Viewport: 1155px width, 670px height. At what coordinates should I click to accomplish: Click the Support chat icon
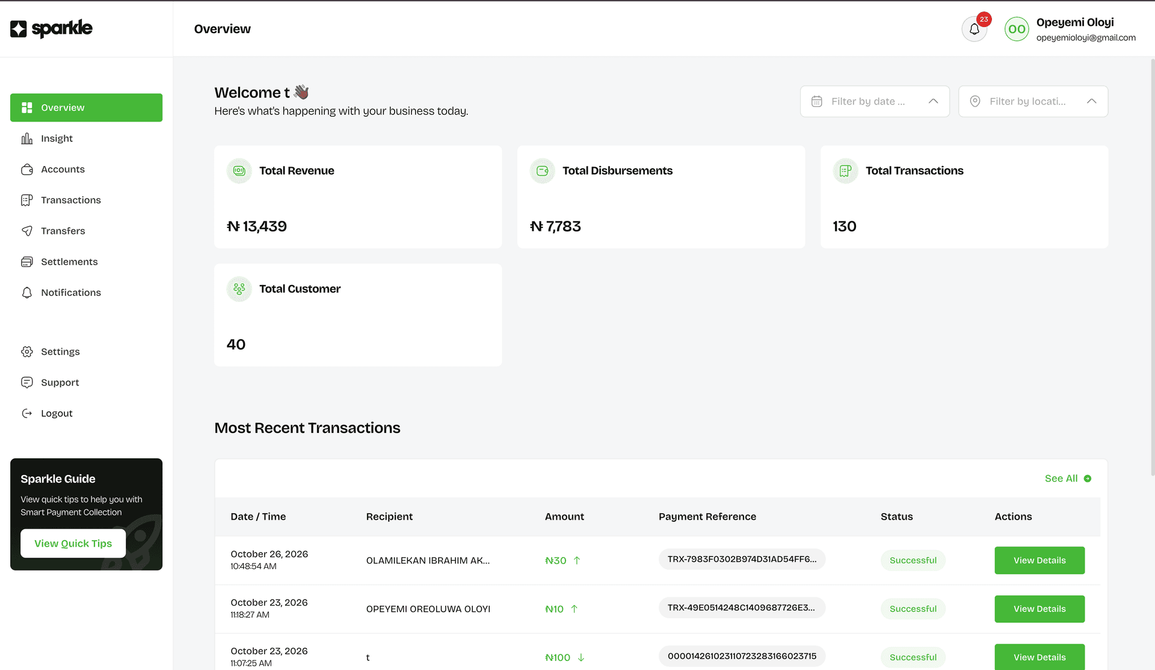pyautogui.click(x=27, y=383)
